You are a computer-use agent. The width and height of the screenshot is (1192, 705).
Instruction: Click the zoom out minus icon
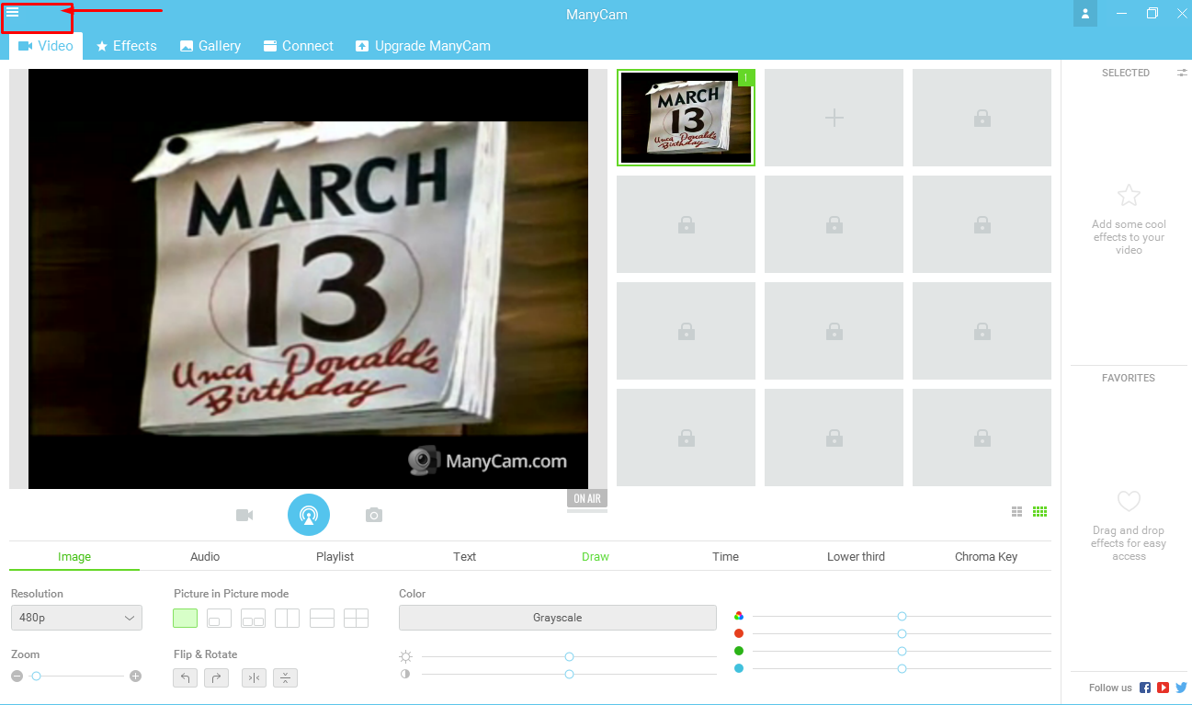[x=17, y=677]
